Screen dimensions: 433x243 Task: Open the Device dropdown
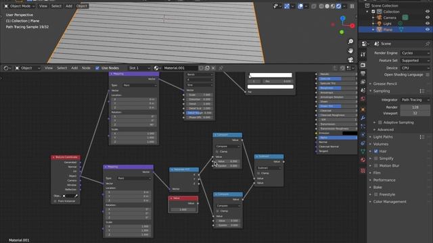pos(415,67)
